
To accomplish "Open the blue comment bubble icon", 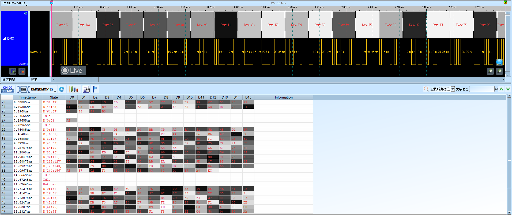I will 499,62.
